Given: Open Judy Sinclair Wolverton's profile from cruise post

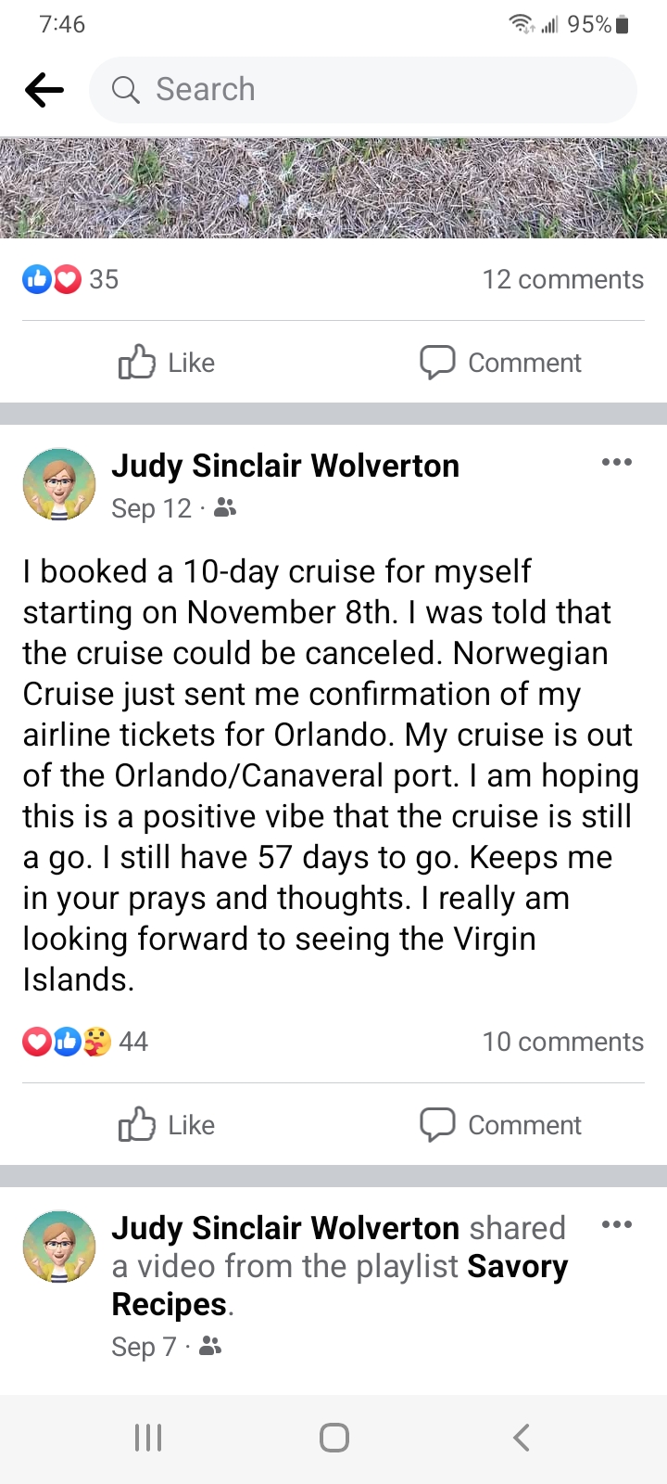Looking at the screenshot, I should [x=285, y=466].
